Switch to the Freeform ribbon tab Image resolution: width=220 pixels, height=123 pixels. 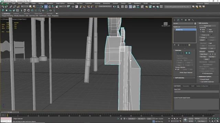point(16,14)
